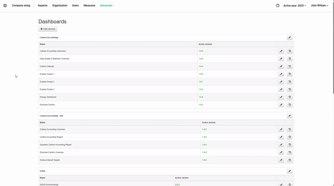This screenshot has height=186, width=334.
Task: Edit the Emission Factors Overview dashboard
Action: coord(281,152)
